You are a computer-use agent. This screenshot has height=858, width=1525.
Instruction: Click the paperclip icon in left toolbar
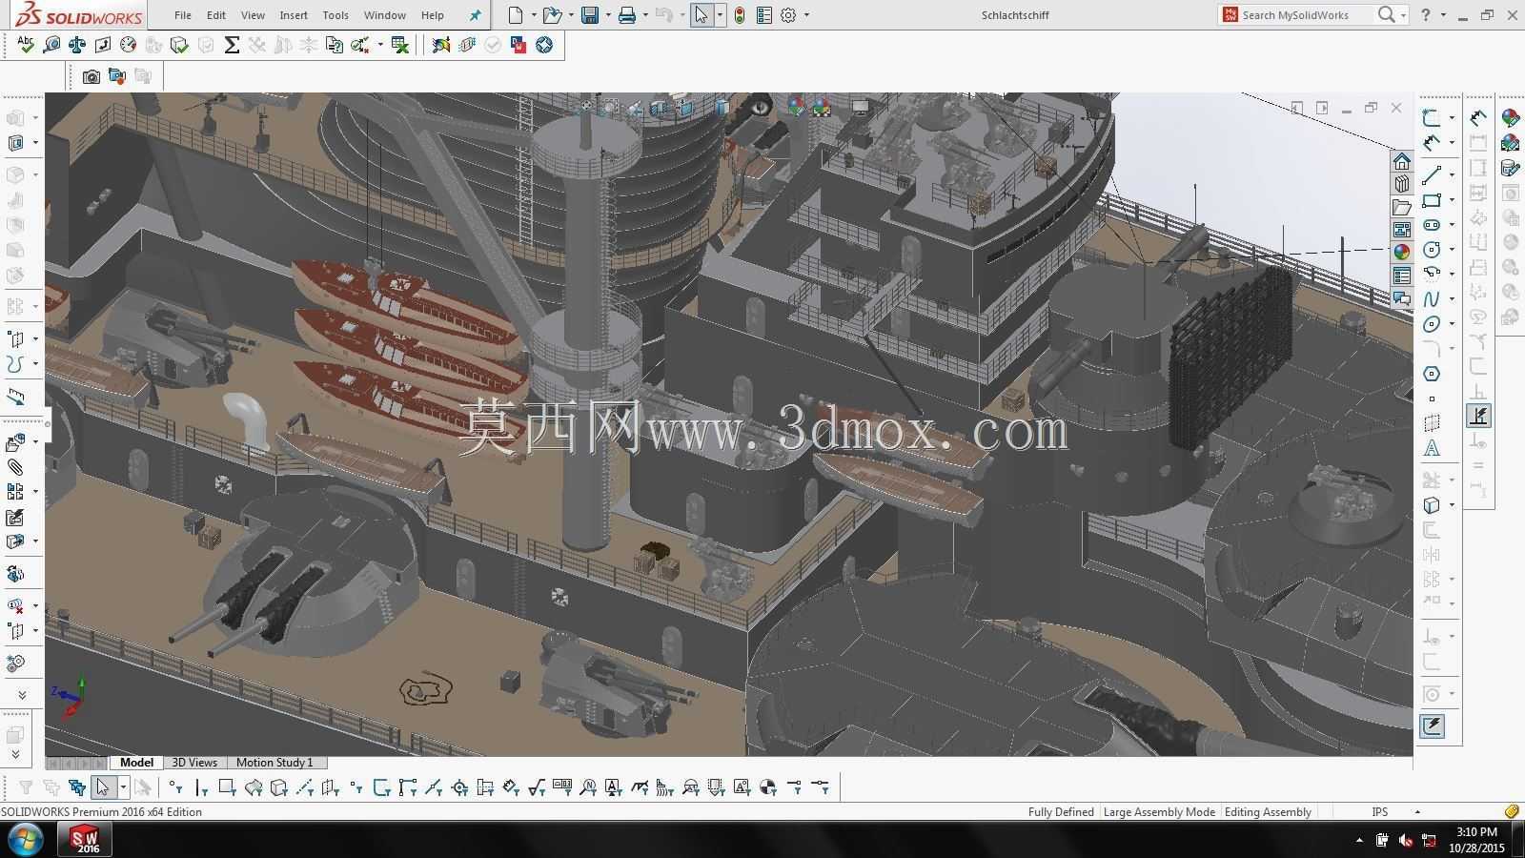tap(15, 467)
